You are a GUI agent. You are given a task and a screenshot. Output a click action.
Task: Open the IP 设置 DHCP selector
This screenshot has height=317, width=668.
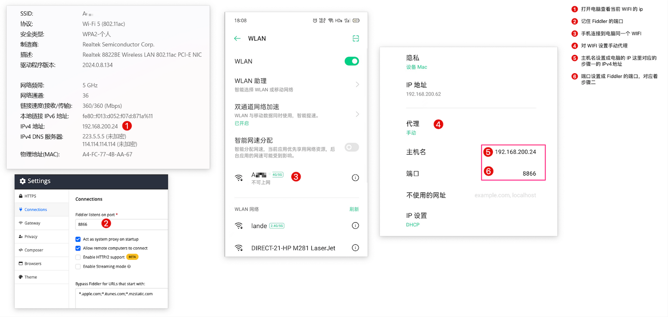pos(471,220)
